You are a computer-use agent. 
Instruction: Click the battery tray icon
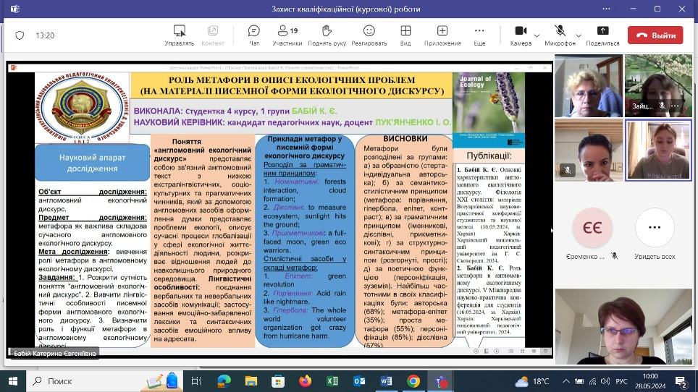tap(579, 381)
